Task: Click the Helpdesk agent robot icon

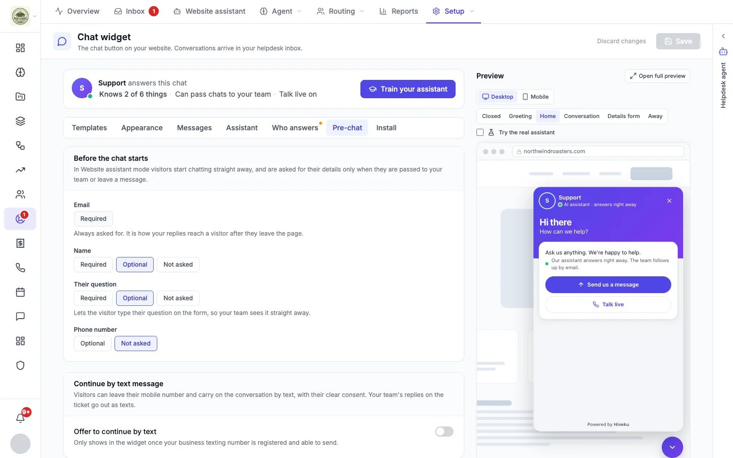Action: 723,51
